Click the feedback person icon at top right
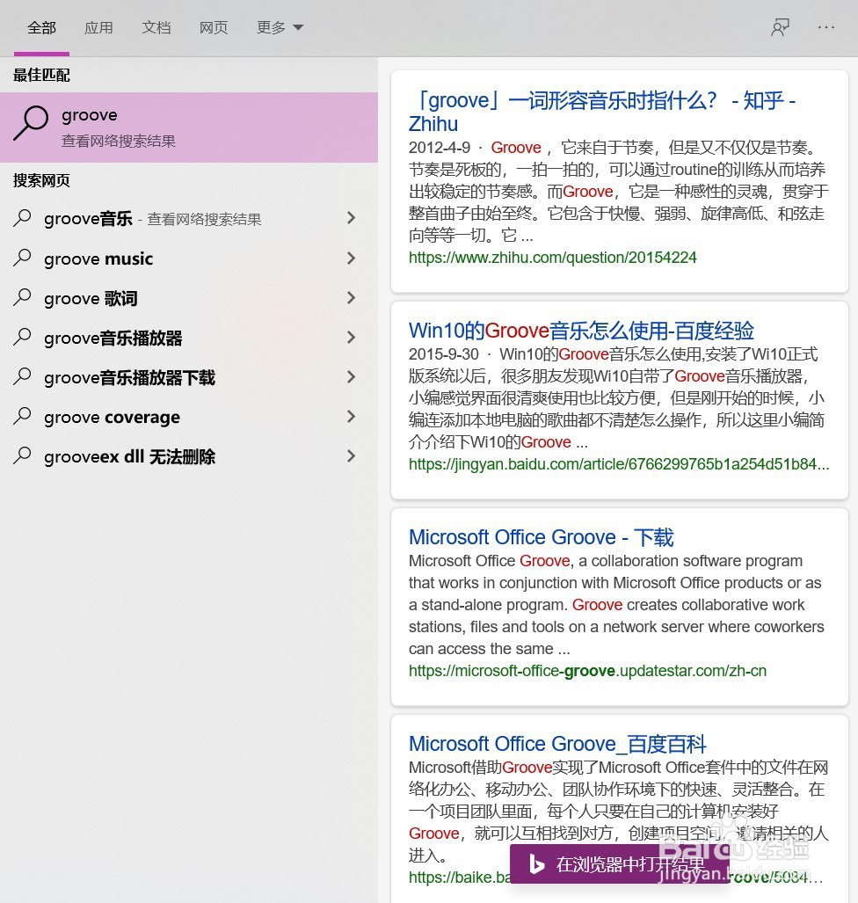This screenshot has width=858, height=903. click(780, 27)
